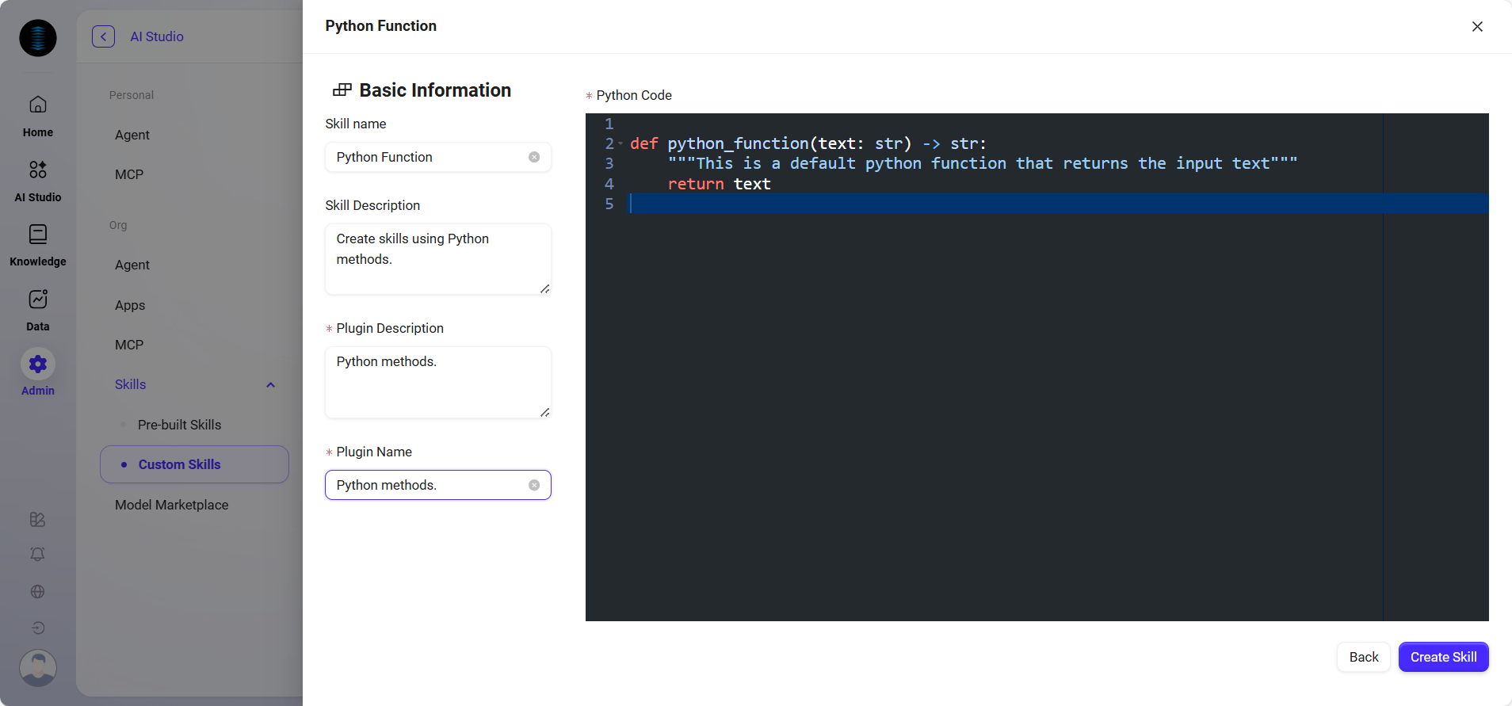The image size is (1512, 706).
Task: Open Model Marketplace menu item
Action: tap(171, 505)
